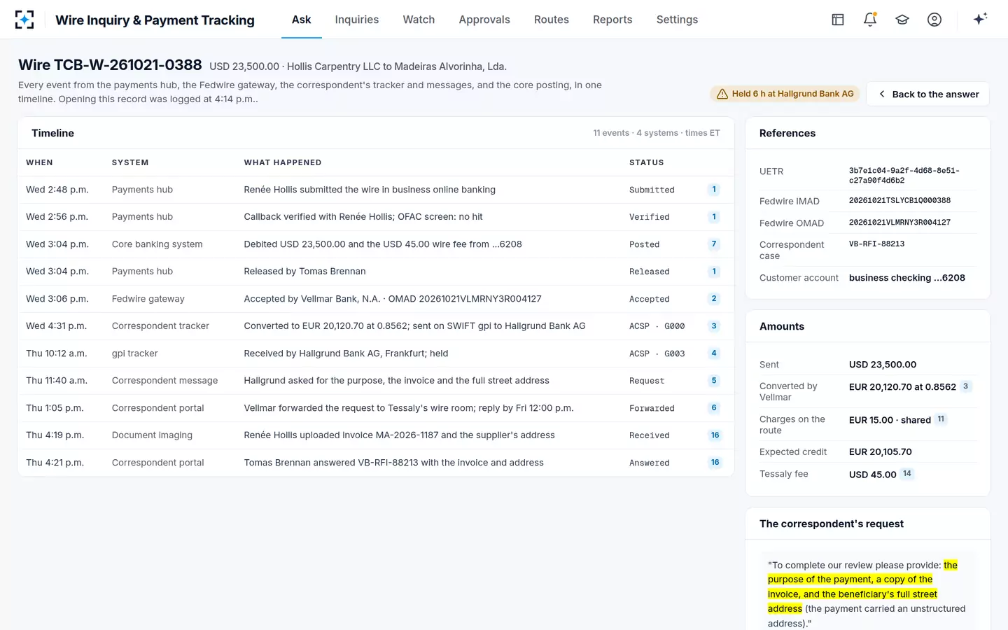The height and width of the screenshot is (630, 1008).
Task: Open the Reports tab
Action: click(612, 20)
